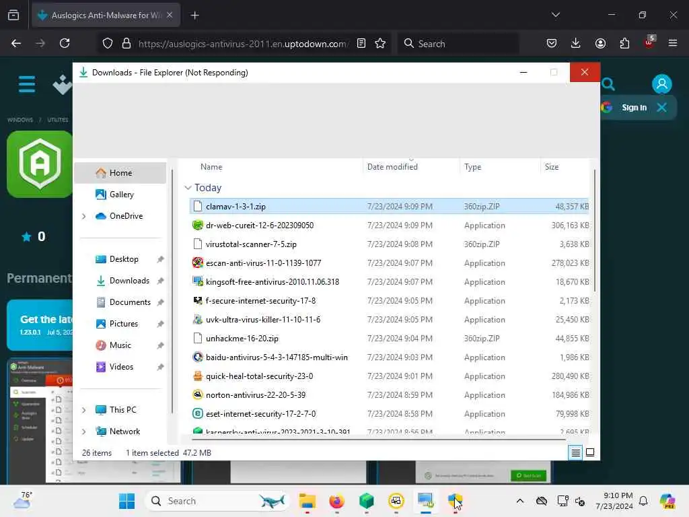This screenshot has width=689, height=517.
Task: Click the escan-anti-virus application icon
Action: click(198, 263)
